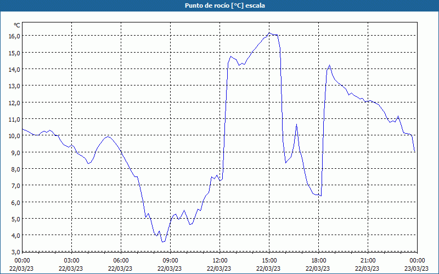Click the 11,0 y-axis label

[x=15, y=119]
